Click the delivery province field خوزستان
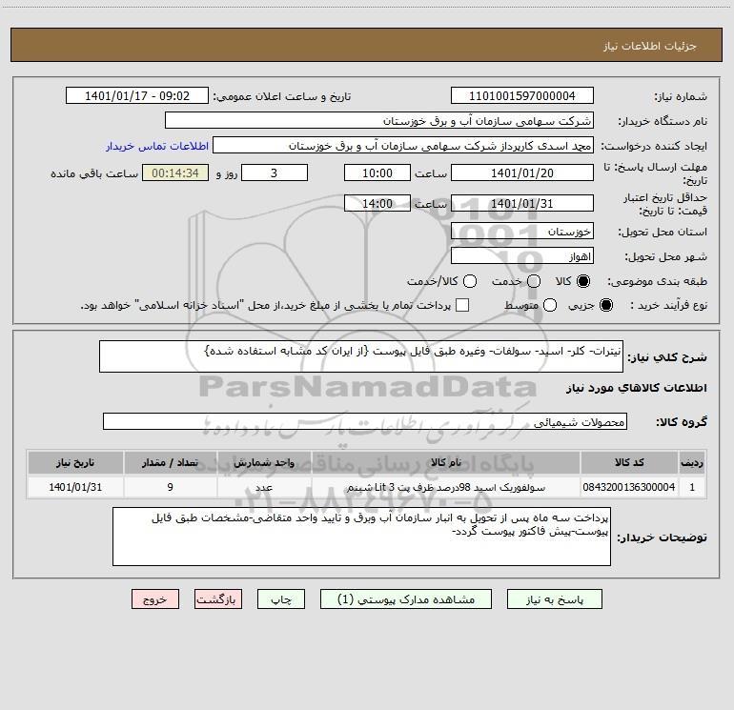The height and width of the screenshot is (710, 734). tap(522, 232)
